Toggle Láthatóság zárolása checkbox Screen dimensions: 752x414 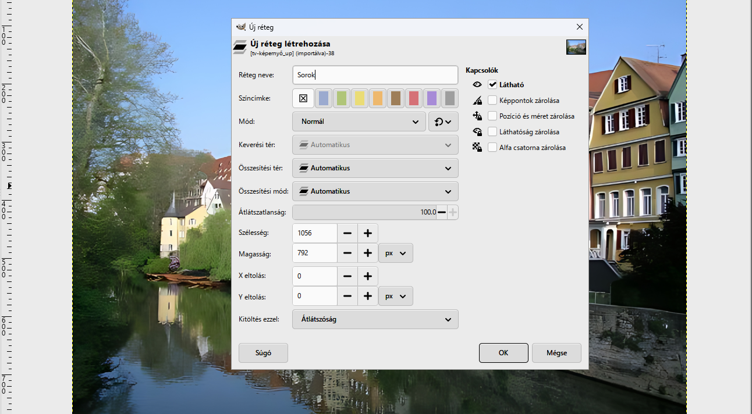tap(492, 131)
